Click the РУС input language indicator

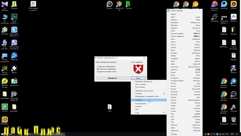click(227, 134)
